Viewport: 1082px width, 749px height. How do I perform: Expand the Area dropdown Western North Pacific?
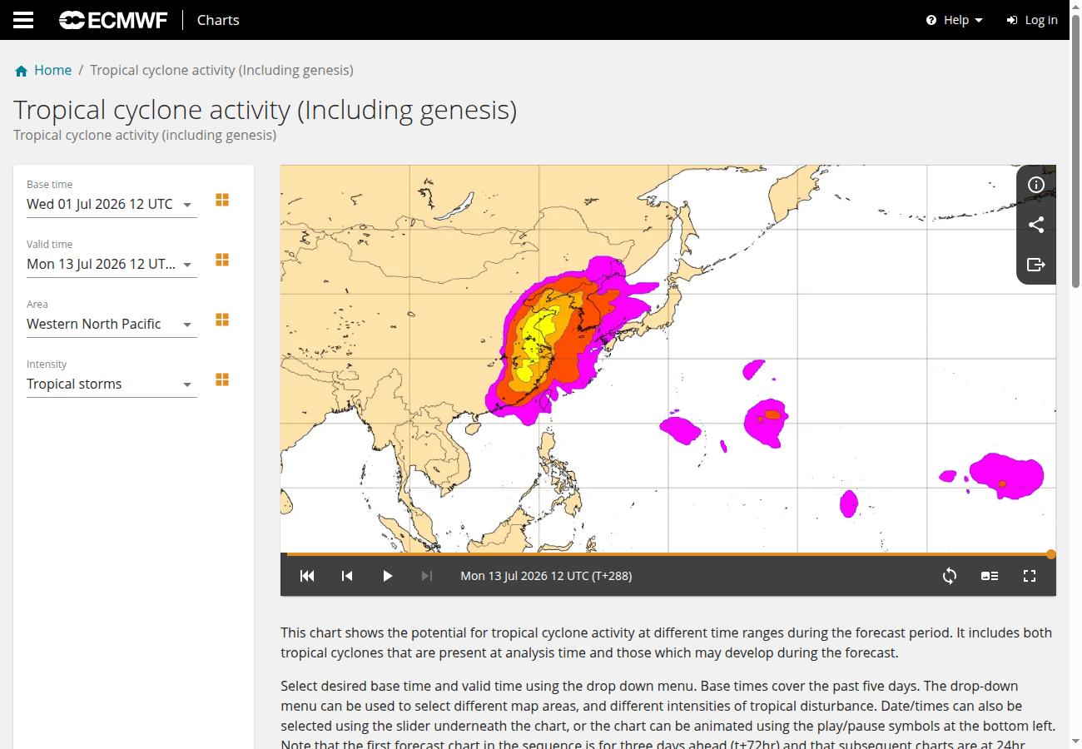click(x=112, y=325)
